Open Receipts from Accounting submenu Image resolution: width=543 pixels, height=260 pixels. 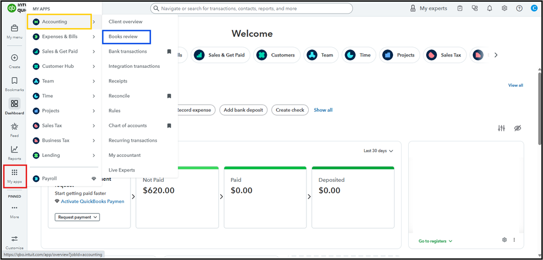(x=118, y=81)
